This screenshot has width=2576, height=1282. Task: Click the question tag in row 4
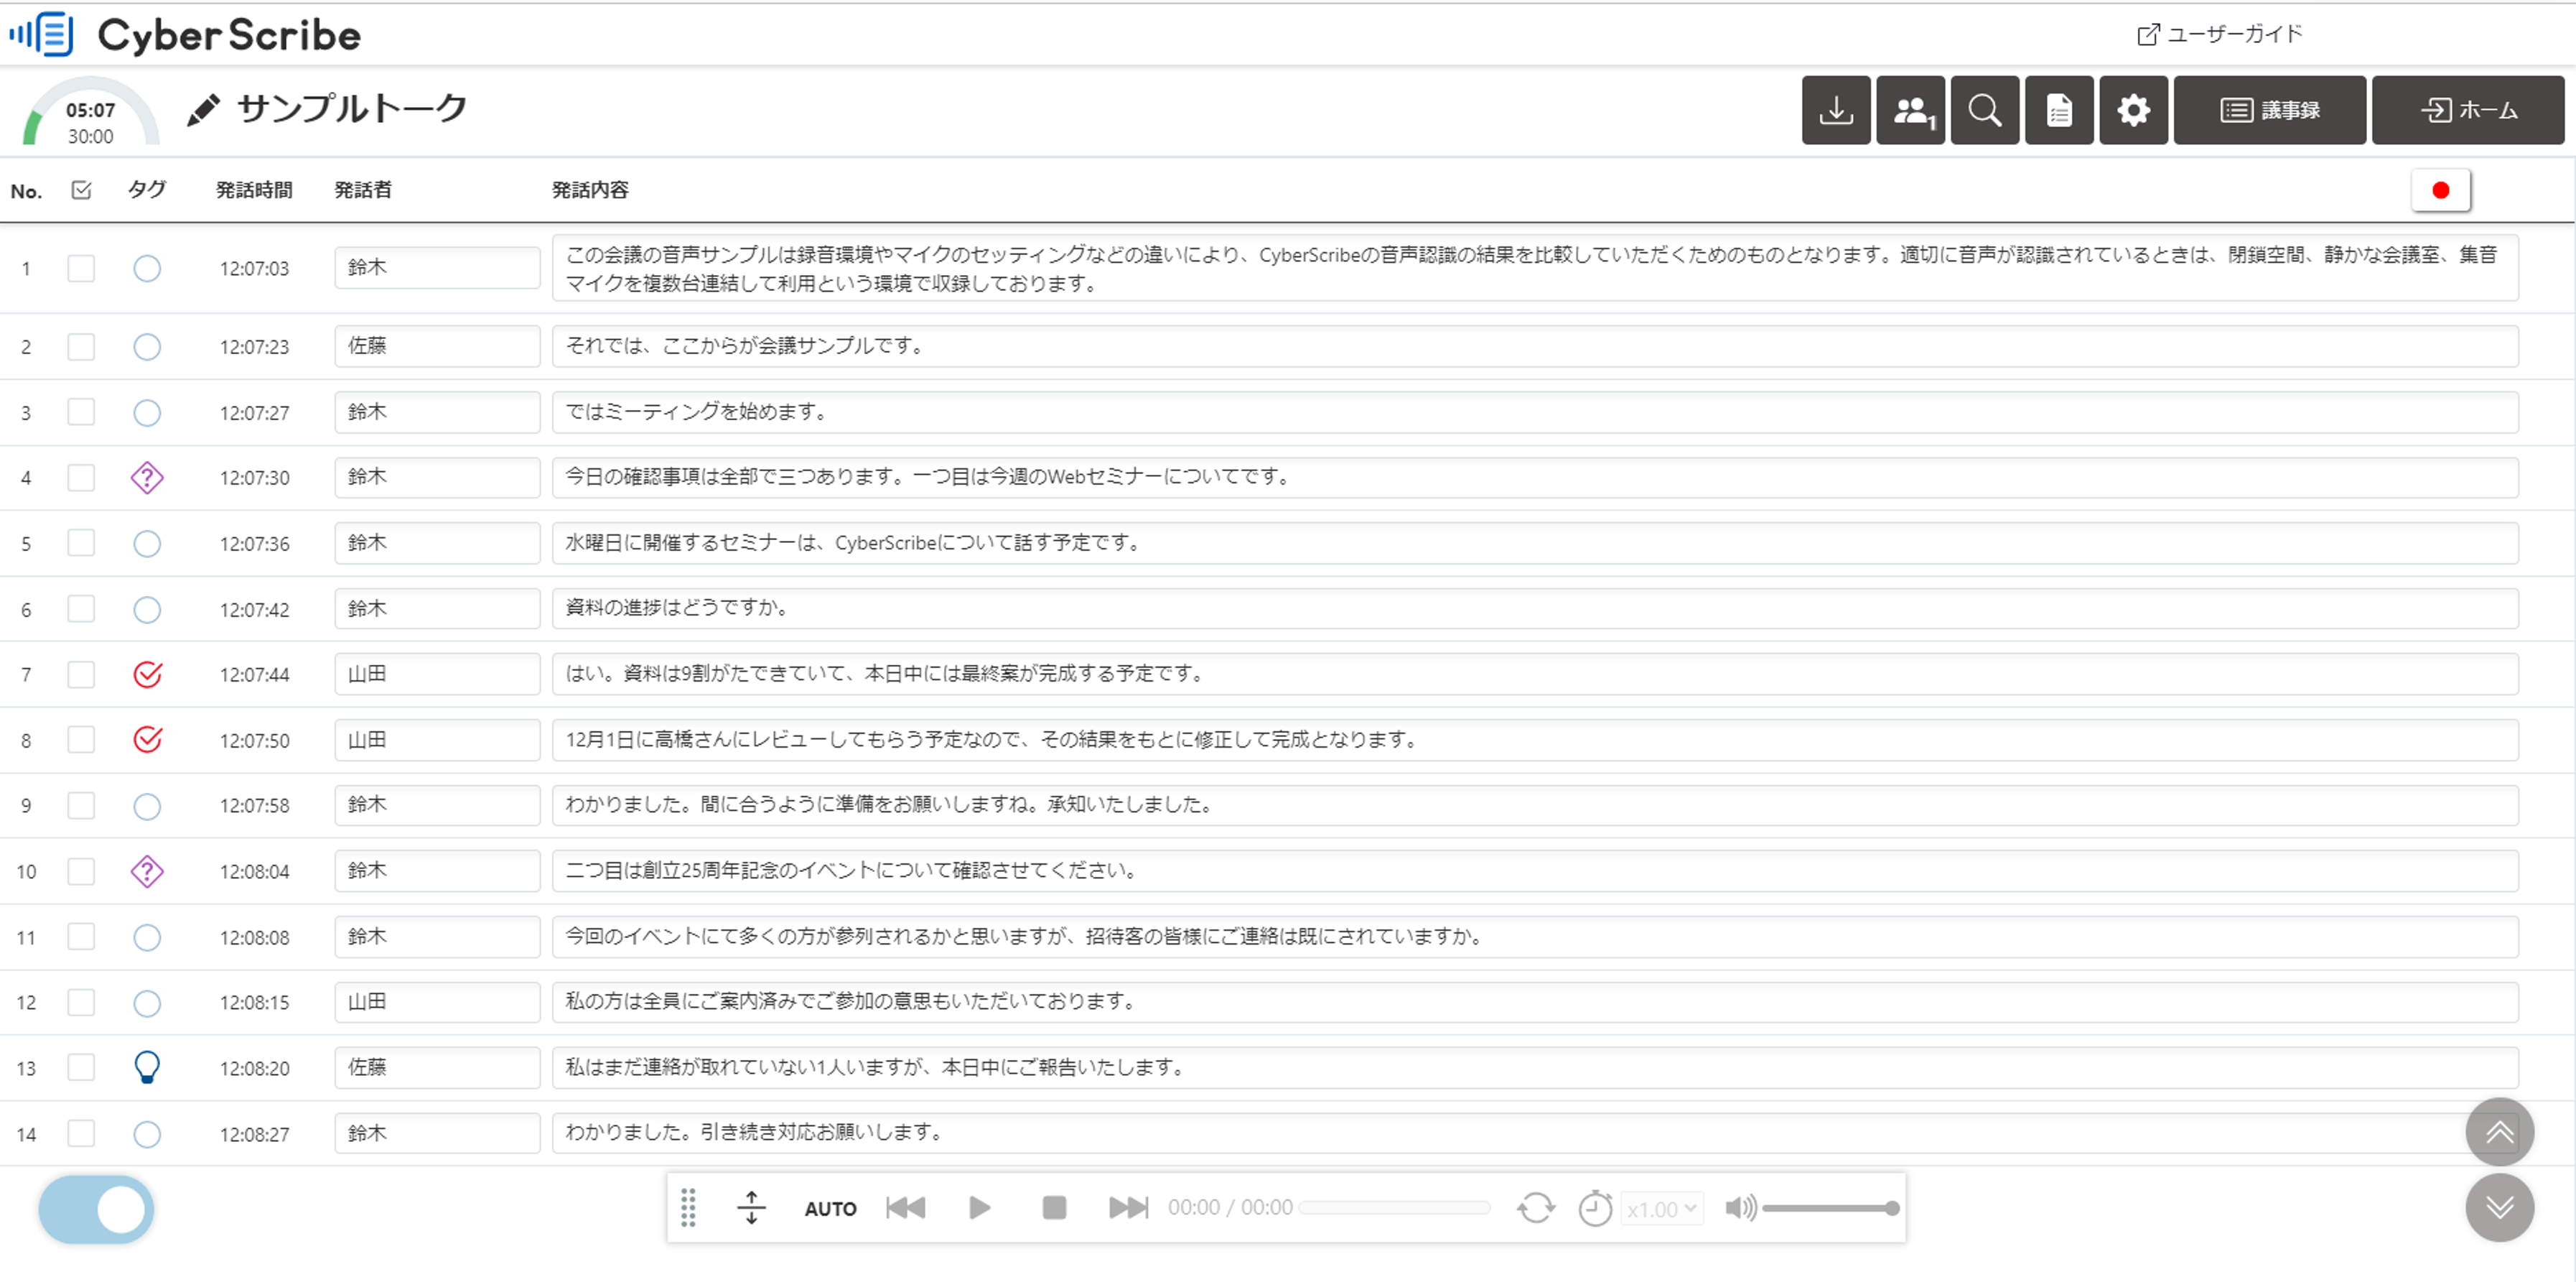click(147, 478)
